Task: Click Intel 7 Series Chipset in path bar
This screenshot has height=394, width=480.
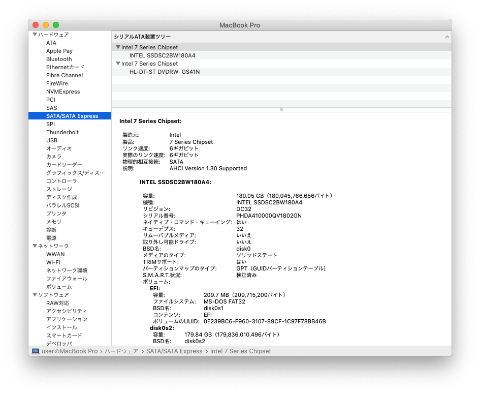Action: (241, 351)
